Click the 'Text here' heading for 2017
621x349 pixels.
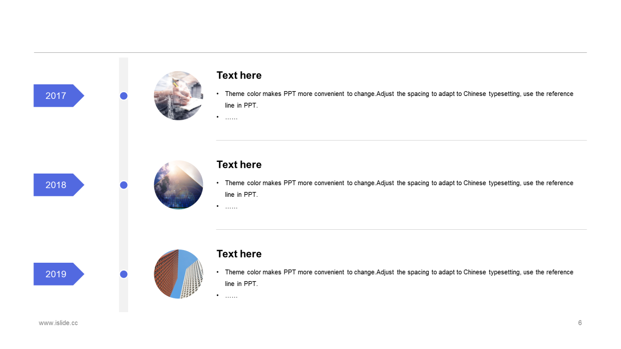[x=239, y=75]
